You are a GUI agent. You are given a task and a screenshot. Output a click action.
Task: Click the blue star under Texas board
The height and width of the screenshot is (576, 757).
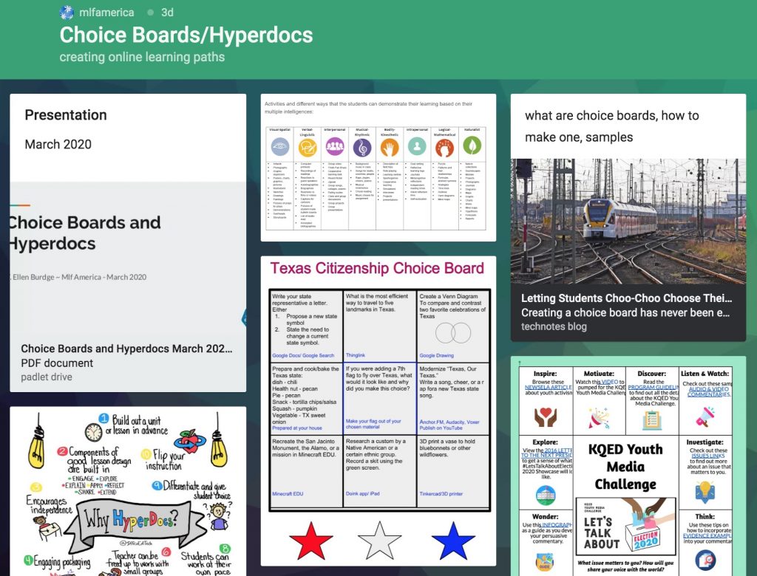click(453, 541)
